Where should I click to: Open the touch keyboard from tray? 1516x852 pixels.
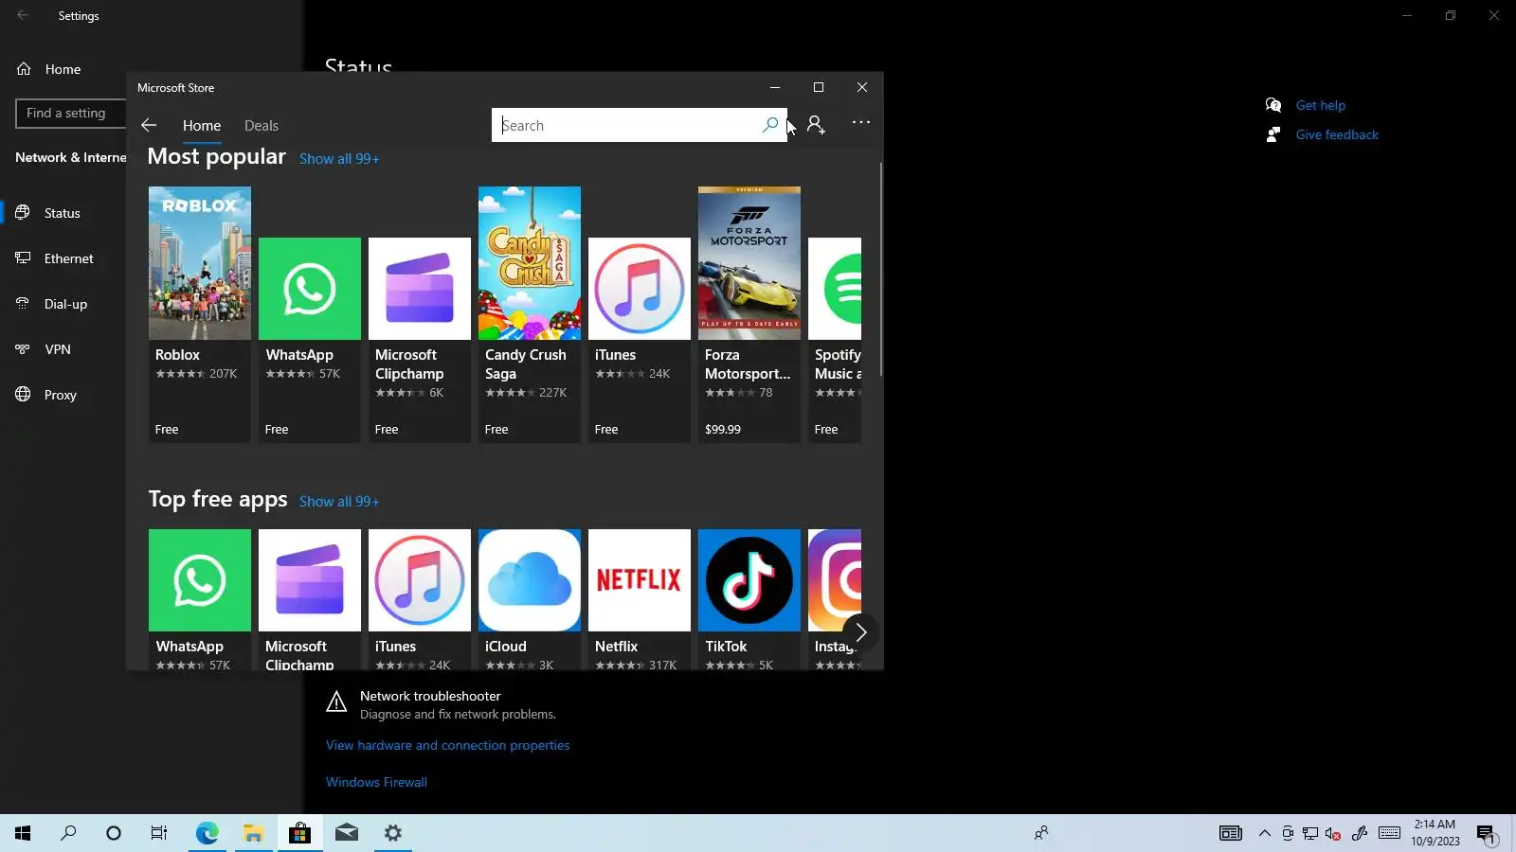(1389, 833)
